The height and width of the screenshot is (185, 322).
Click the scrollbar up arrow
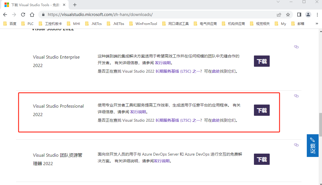320,31
